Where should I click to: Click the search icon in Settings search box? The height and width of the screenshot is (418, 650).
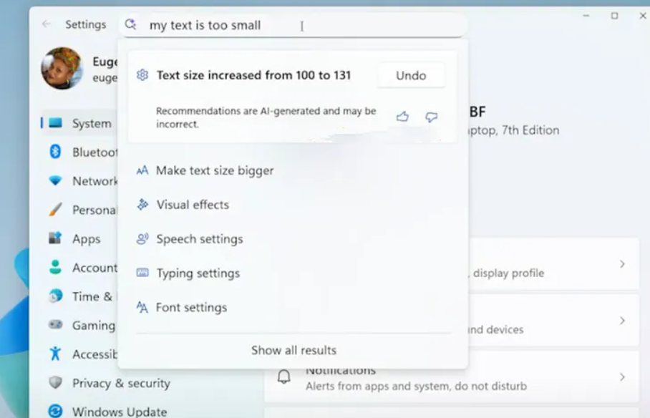130,25
